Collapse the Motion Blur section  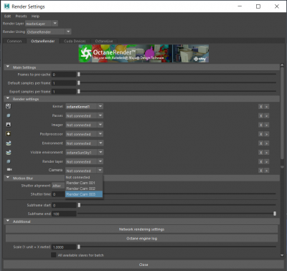click(x=8, y=178)
